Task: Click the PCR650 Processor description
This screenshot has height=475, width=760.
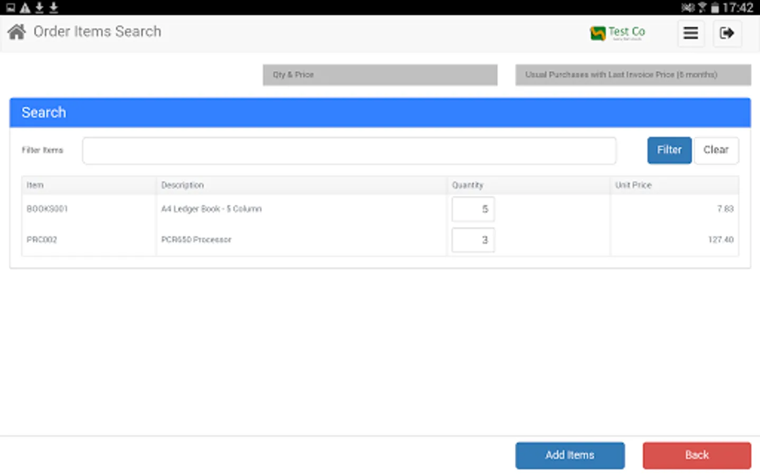Action: (x=196, y=240)
